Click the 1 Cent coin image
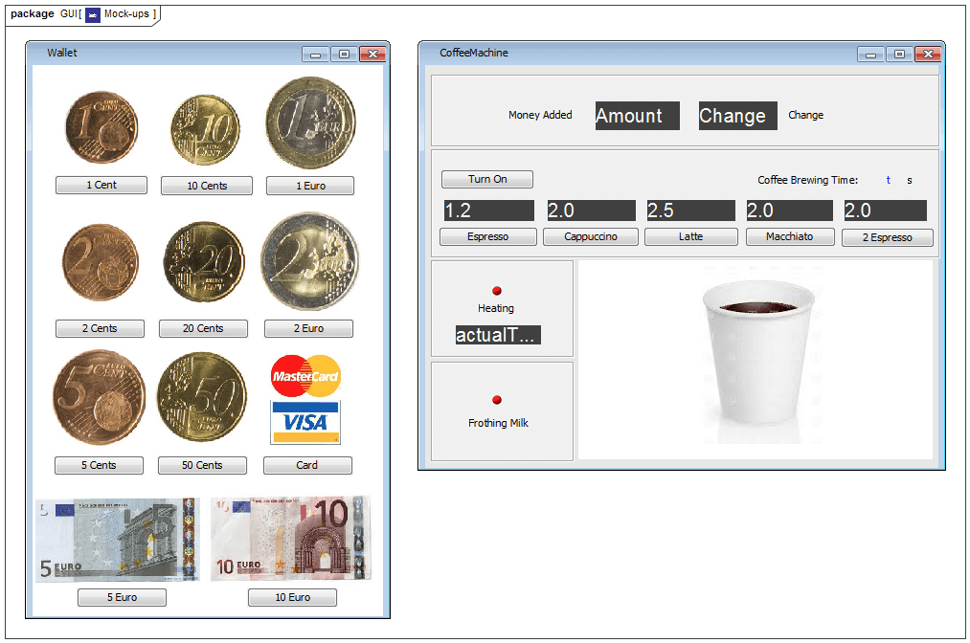The width and height of the screenshot is (970, 643). coord(101,128)
